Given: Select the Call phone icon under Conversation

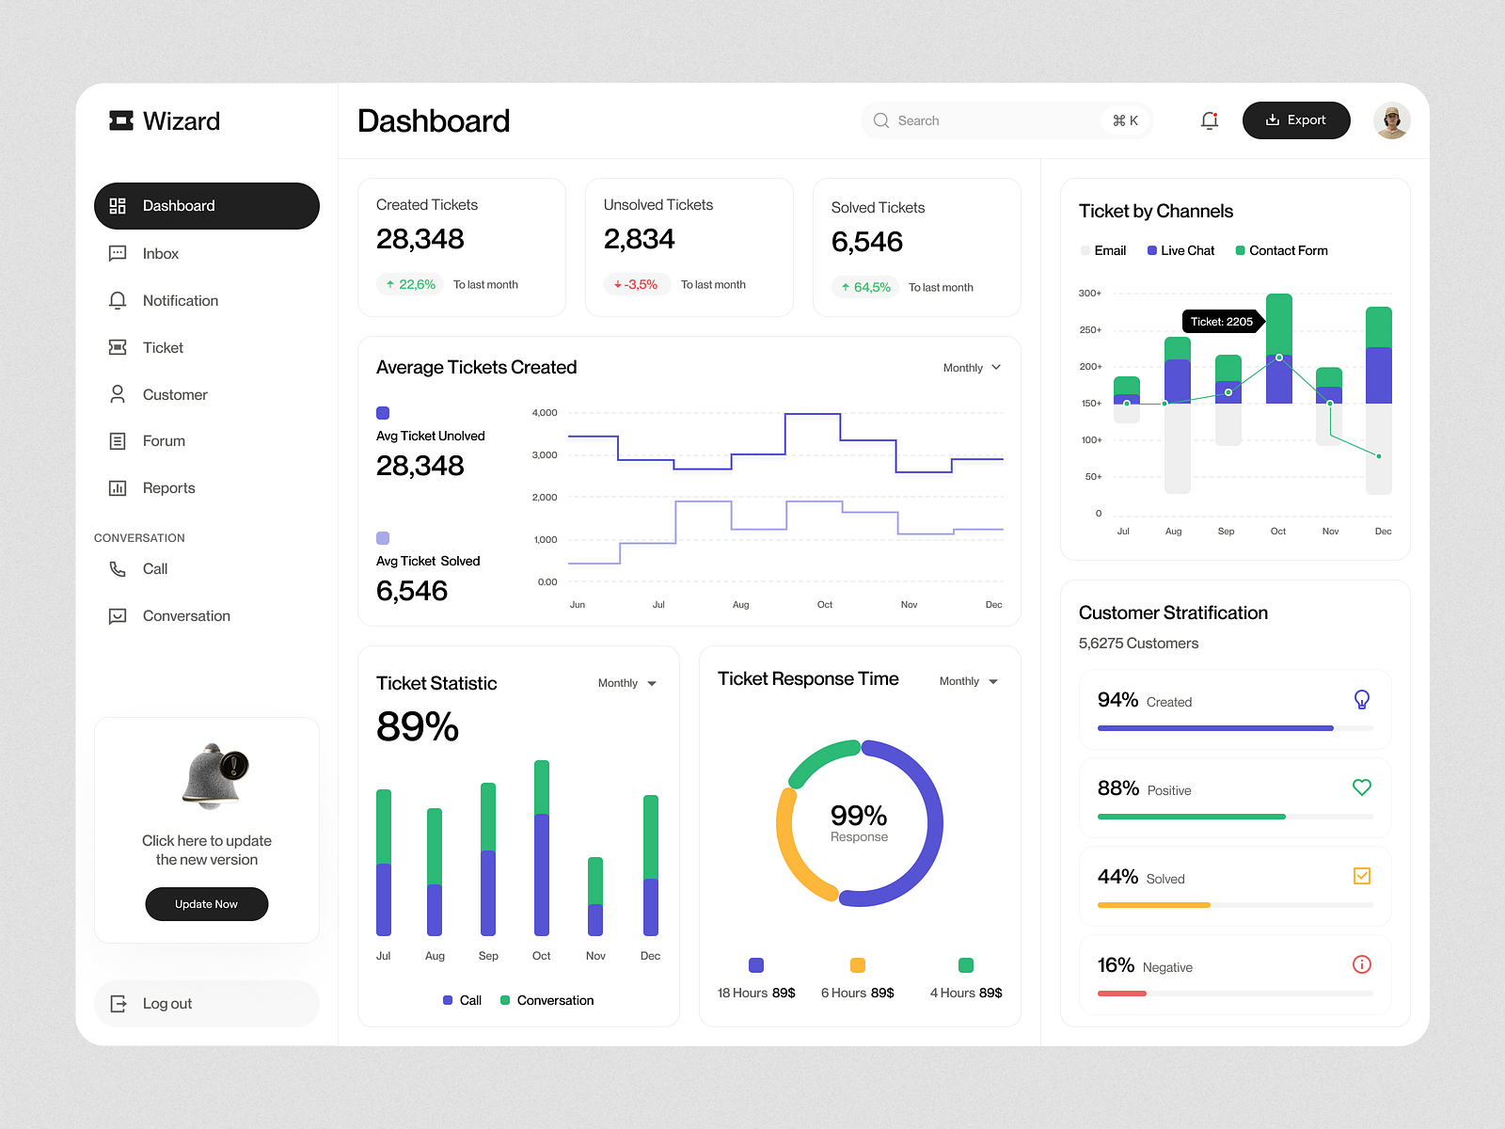Looking at the screenshot, I should (x=118, y=568).
